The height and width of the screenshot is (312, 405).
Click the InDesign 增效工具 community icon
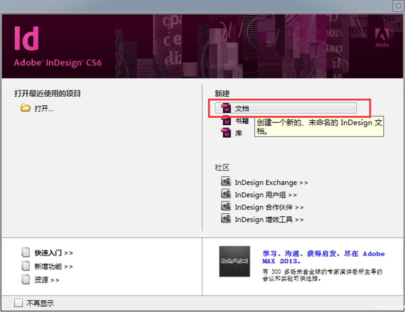click(x=226, y=219)
